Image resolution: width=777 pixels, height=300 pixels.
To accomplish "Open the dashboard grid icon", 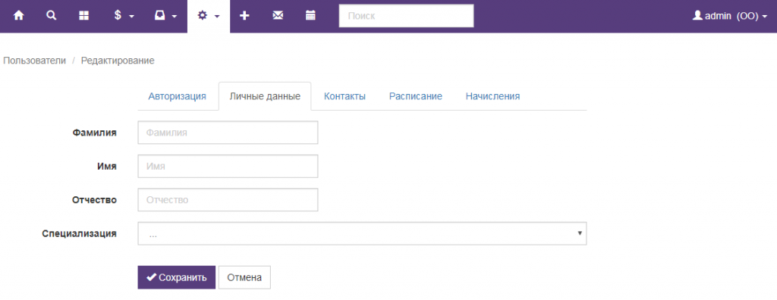I will pos(83,16).
